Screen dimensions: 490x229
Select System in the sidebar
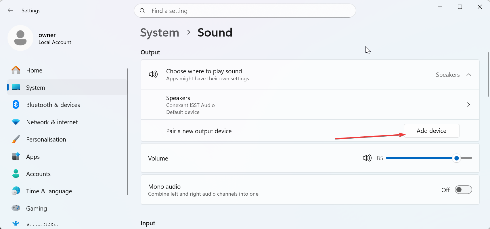[x=36, y=87]
